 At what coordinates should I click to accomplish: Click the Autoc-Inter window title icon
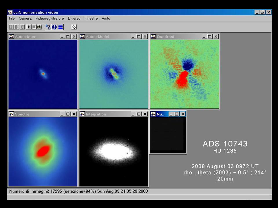(11, 36)
